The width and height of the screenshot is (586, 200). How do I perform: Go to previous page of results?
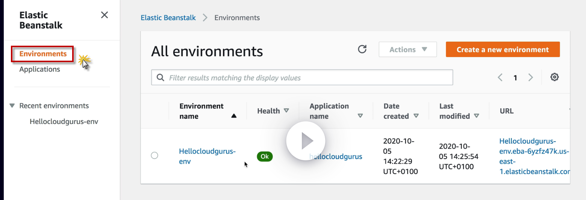500,78
